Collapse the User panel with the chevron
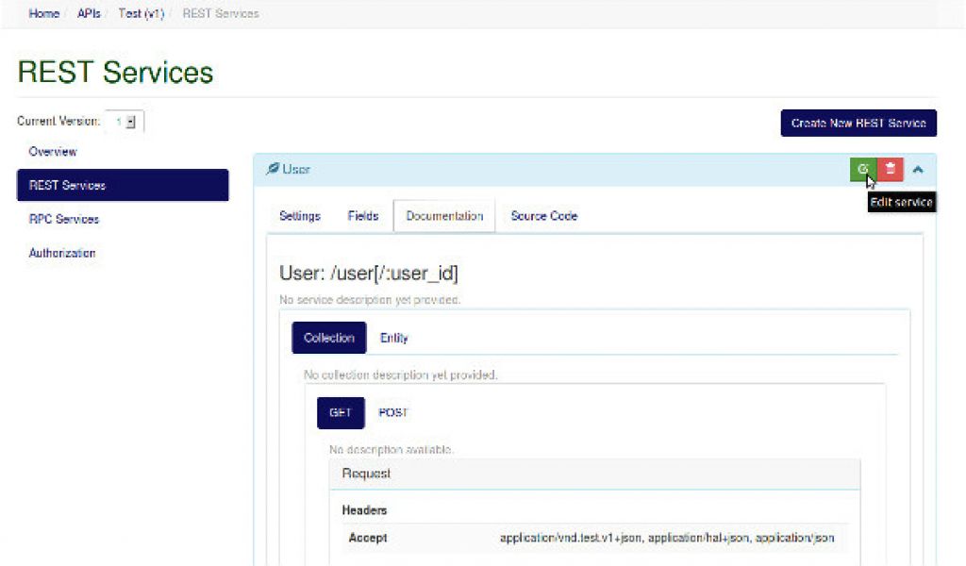This screenshot has height=566, width=966. tap(918, 169)
